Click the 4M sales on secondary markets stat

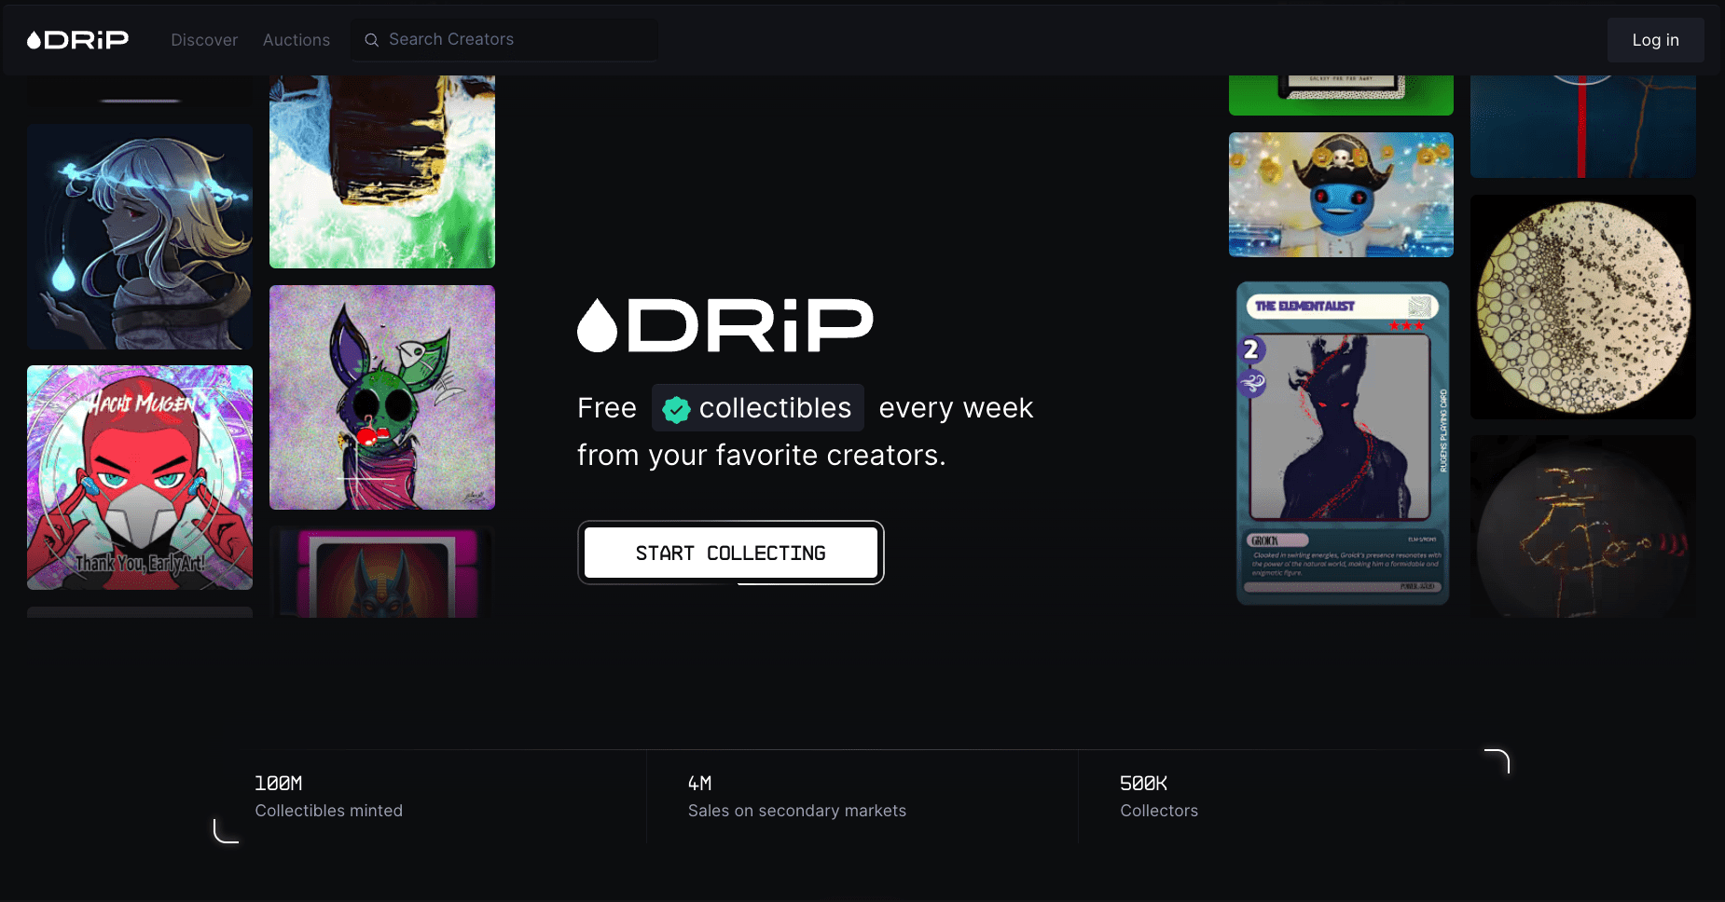[797, 797]
